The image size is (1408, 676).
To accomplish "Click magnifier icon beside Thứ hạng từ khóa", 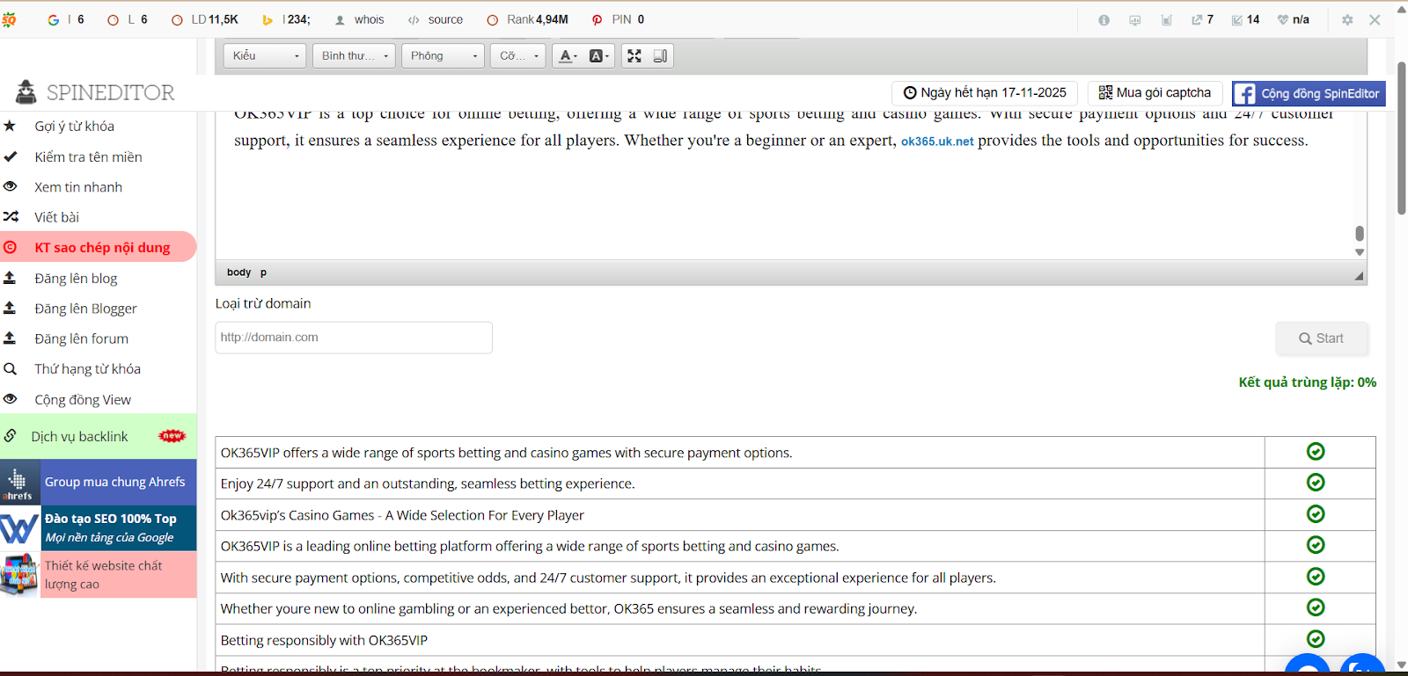I will tap(10, 369).
